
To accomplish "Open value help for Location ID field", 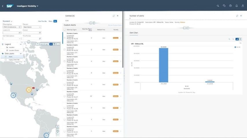I will 20,33.
